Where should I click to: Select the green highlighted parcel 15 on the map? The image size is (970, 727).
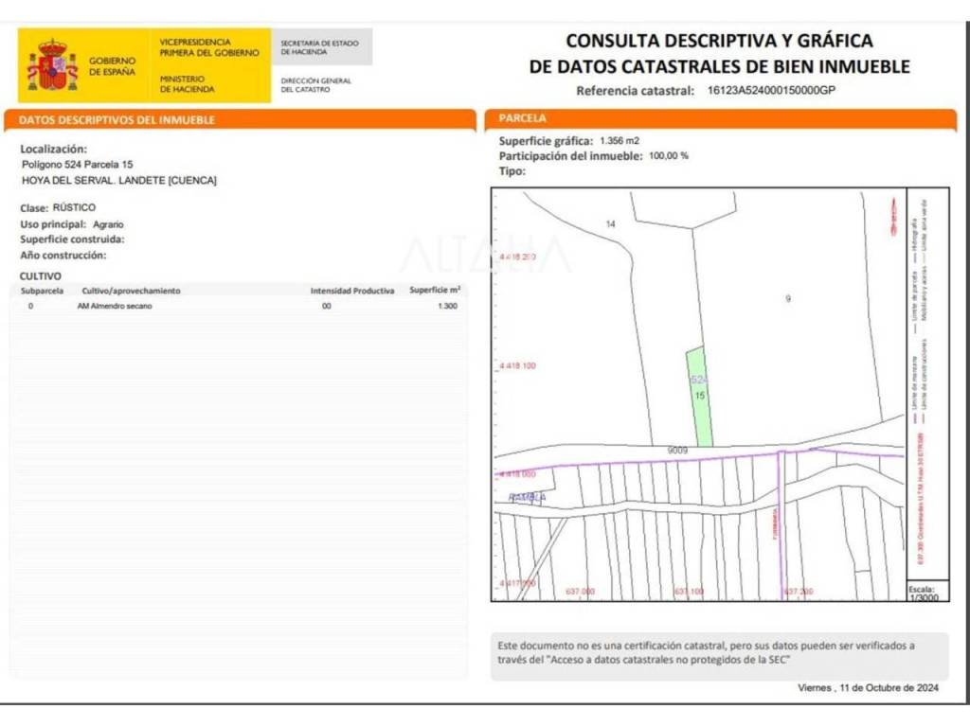tap(700, 397)
